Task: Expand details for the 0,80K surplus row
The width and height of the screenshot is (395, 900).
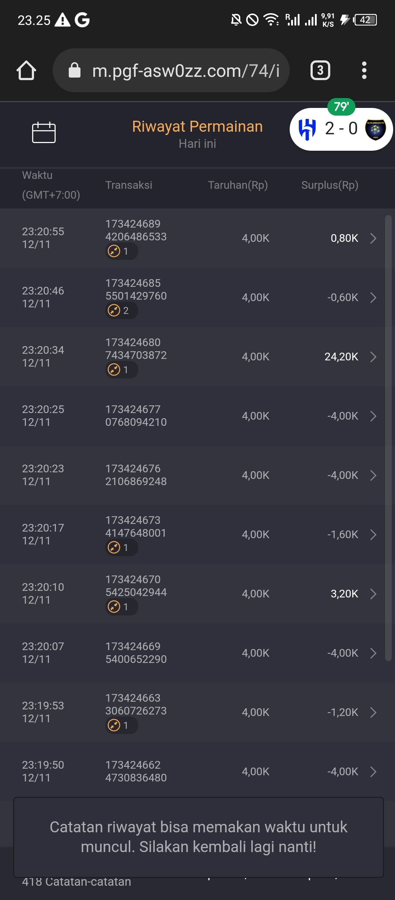Action: coord(373,238)
